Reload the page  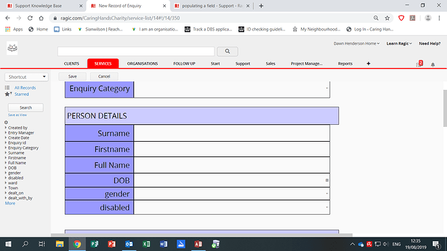30,18
